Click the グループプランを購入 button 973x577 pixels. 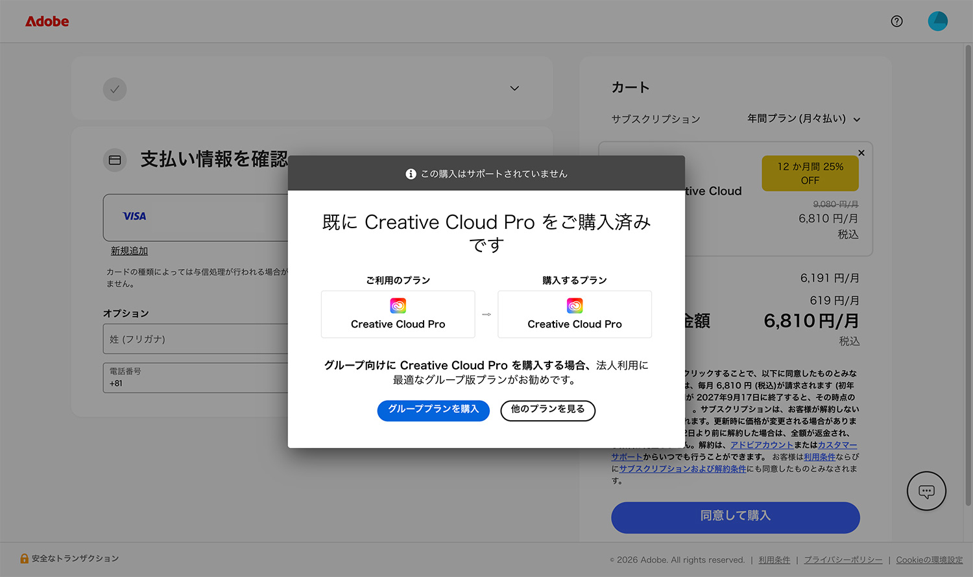click(433, 410)
